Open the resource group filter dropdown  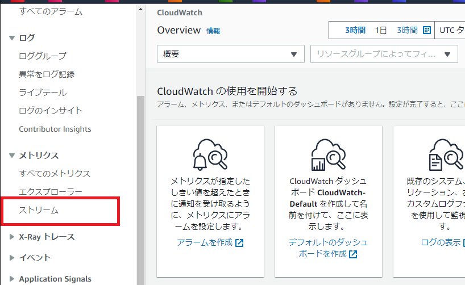click(x=384, y=54)
